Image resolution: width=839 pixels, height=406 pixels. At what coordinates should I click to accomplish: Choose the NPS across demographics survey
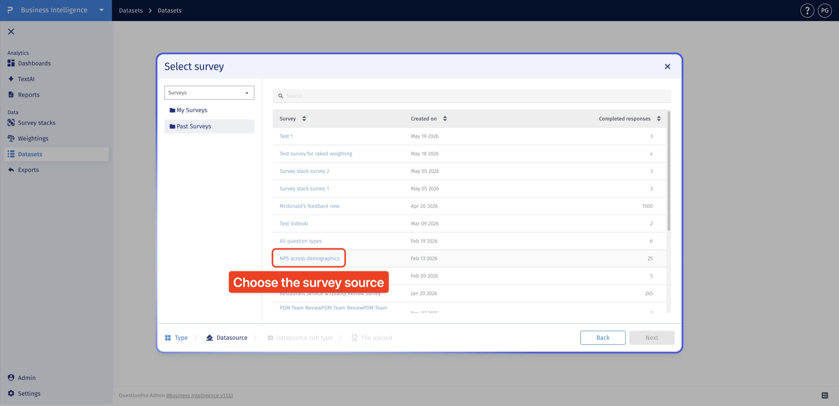pyautogui.click(x=309, y=258)
